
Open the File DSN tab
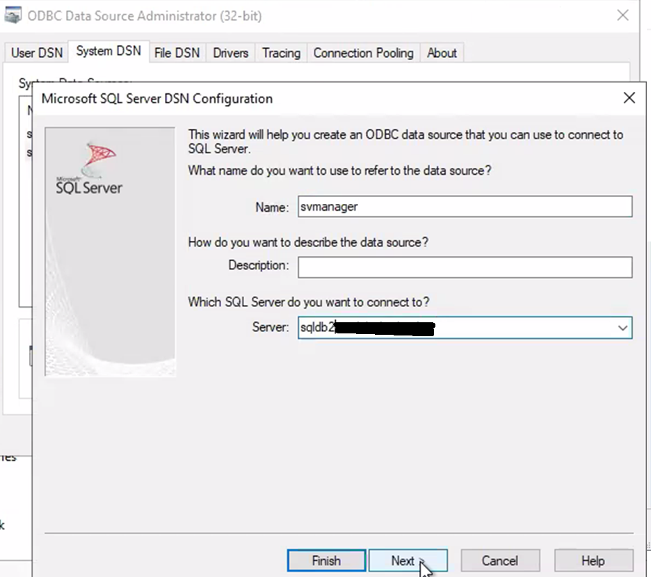[x=177, y=53]
